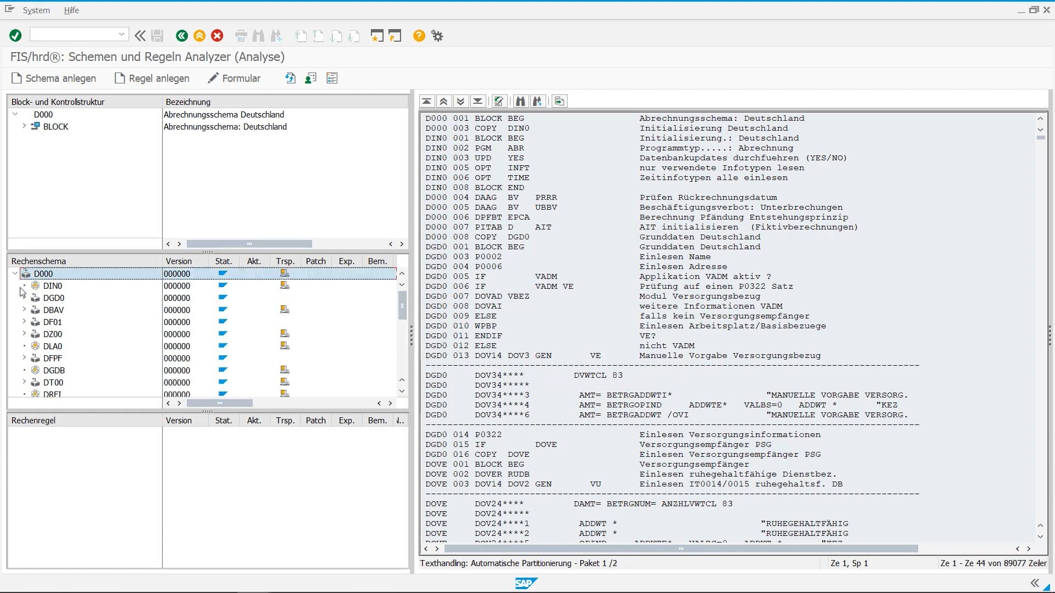Click Find Next binoculars in text viewer toolbar
The width and height of the screenshot is (1055, 593).
[537, 101]
